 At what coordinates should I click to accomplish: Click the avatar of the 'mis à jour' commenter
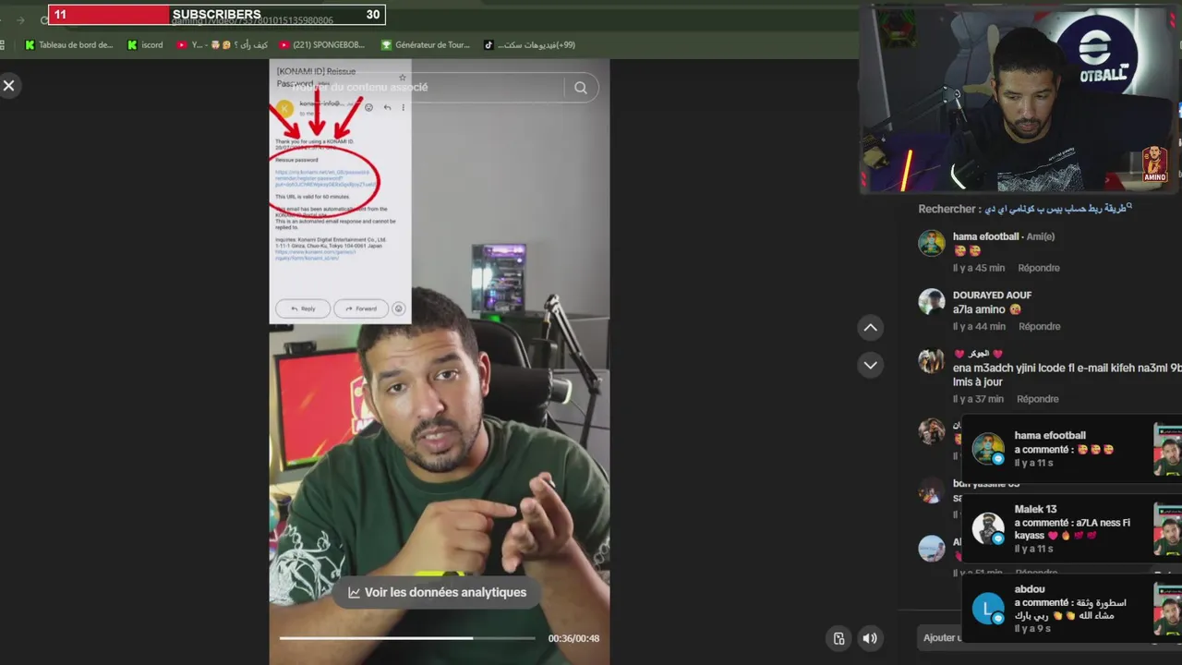click(x=931, y=360)
